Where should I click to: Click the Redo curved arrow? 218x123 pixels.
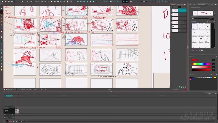coord(32,1)
